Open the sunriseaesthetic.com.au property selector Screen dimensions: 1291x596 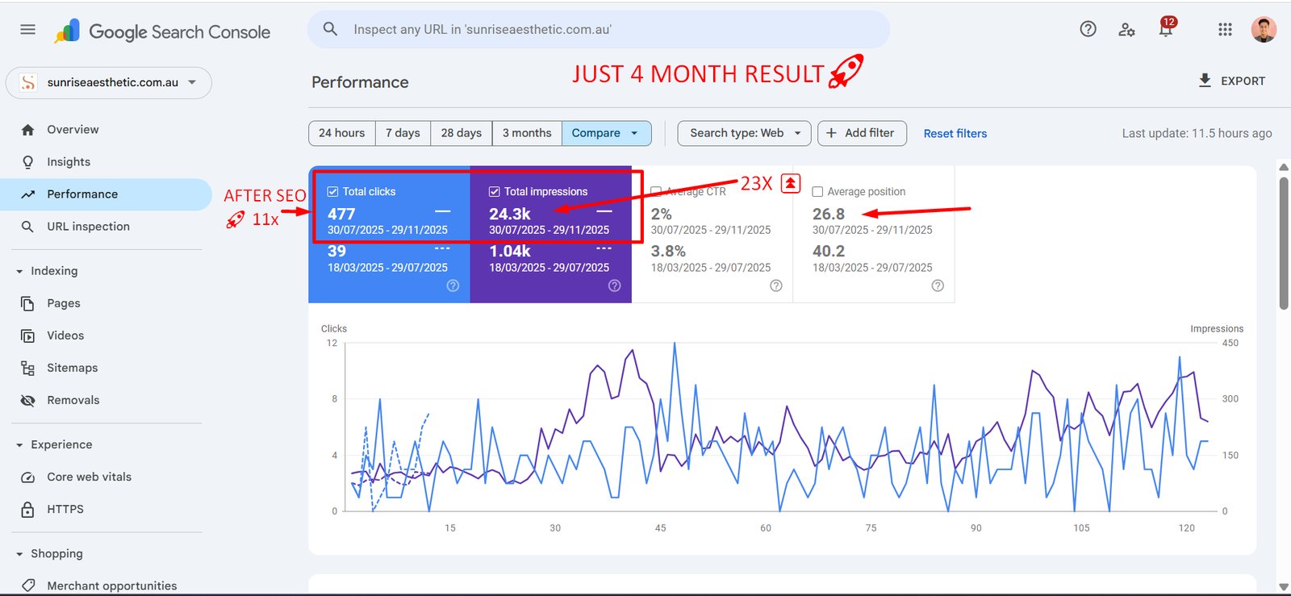click(109, 82)
